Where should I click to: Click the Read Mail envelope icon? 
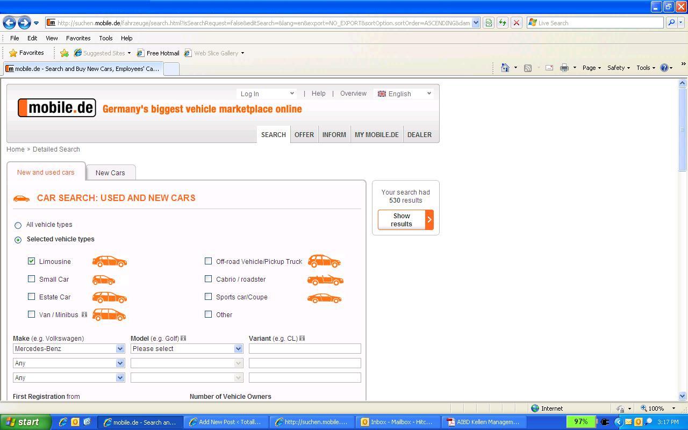click(x=549, y=68)
